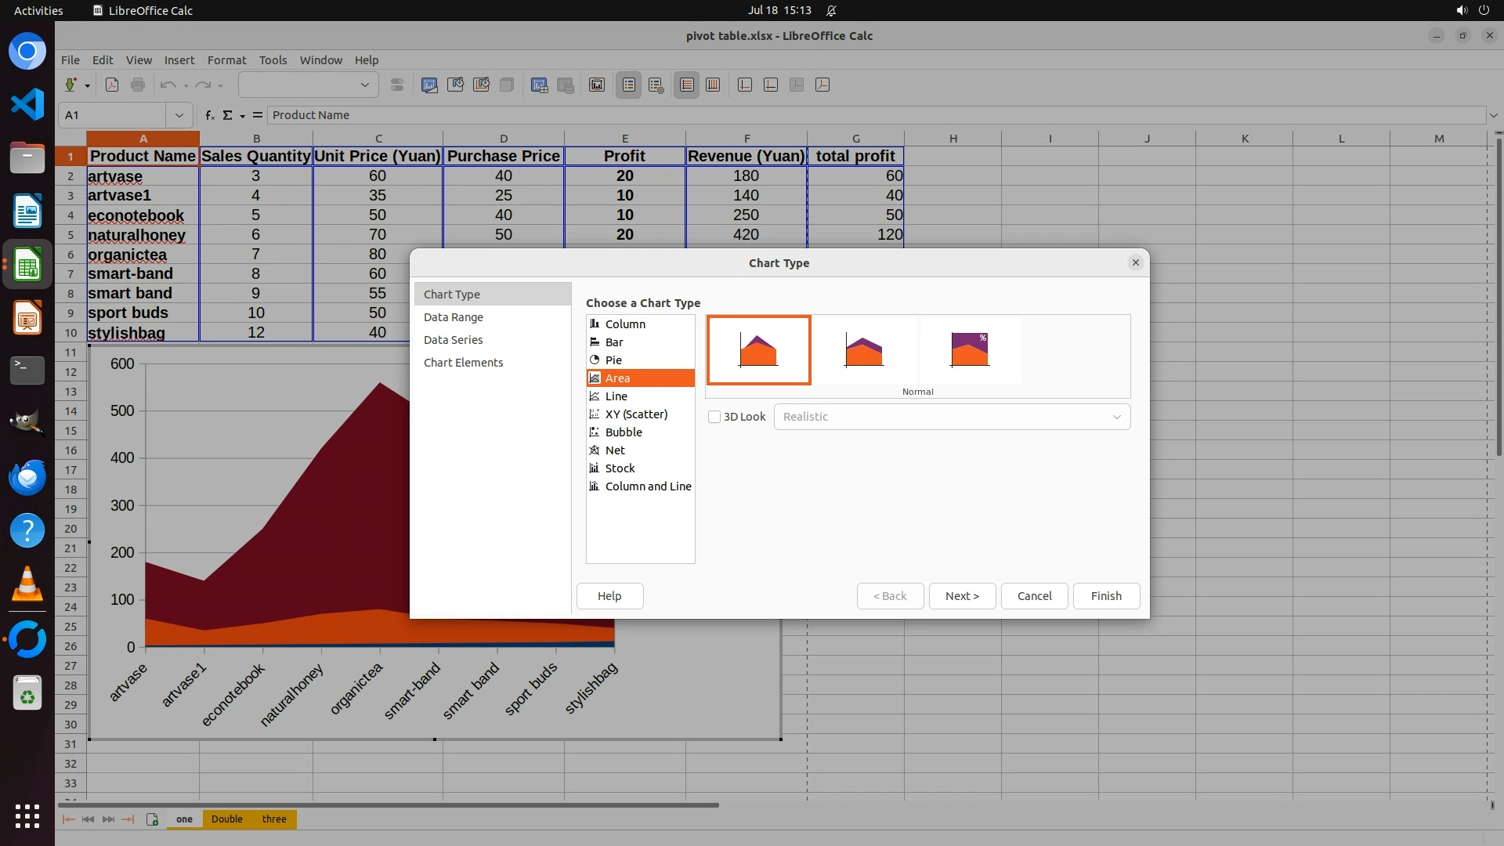Open the Realistic 3D scheme dropdown
Image resolution: width=1504 pixels, height=846 pixels.
coord(952,417)
